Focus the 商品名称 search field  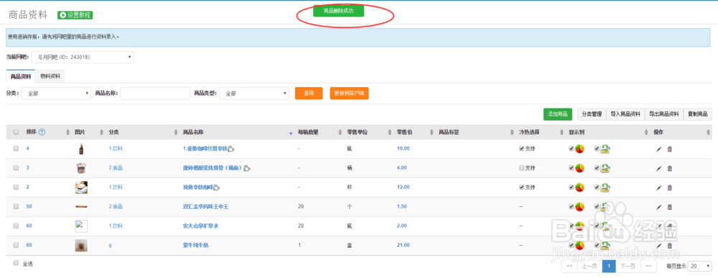[x=155, y=93]
